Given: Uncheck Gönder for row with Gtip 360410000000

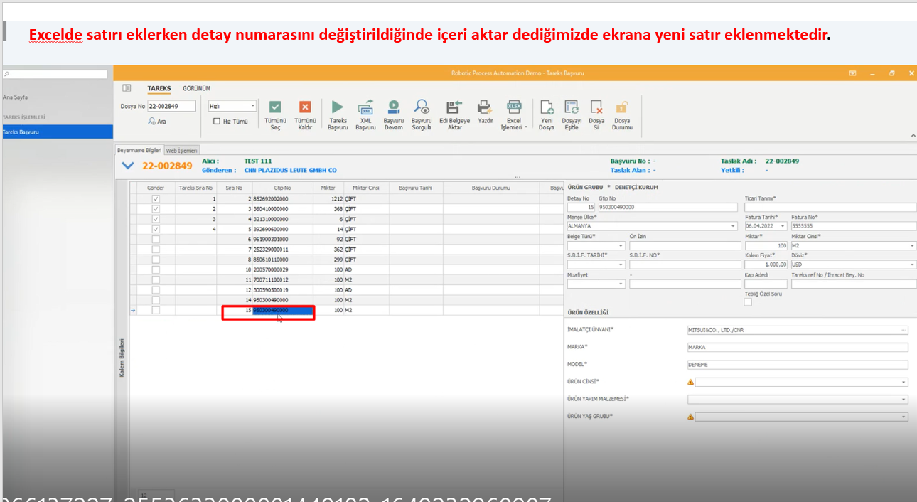Looking at the screenshot, I should (x=156, y=209).
